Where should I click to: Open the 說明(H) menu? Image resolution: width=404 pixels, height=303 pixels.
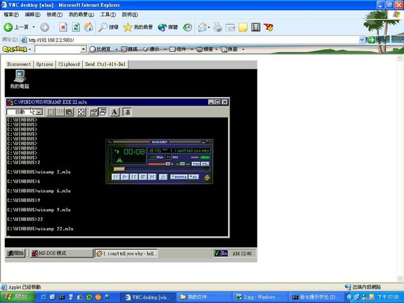(x=129, y=15)
